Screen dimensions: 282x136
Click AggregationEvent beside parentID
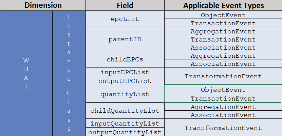point(223,31)
